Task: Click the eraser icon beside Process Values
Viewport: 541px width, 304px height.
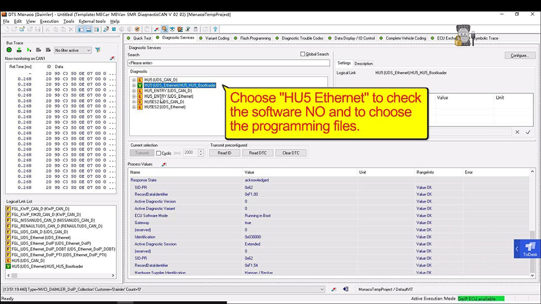Action: 164,164
